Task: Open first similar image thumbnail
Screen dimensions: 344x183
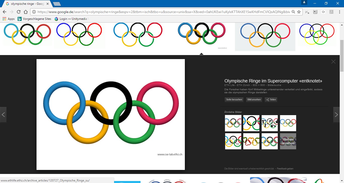Action: [x=233, y=123]
